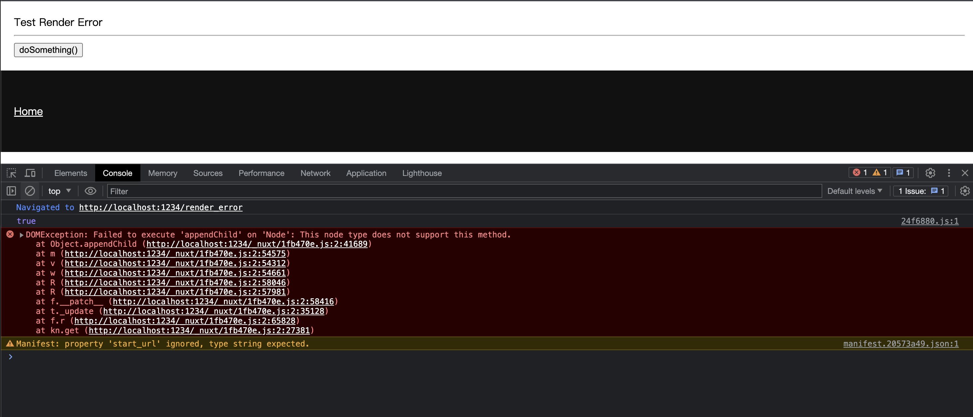Switch to the Elements tab
973x417 pixels.
[71, 173]
